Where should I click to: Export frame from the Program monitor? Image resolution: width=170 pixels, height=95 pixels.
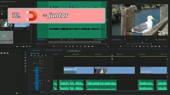[x=159, y=46]
